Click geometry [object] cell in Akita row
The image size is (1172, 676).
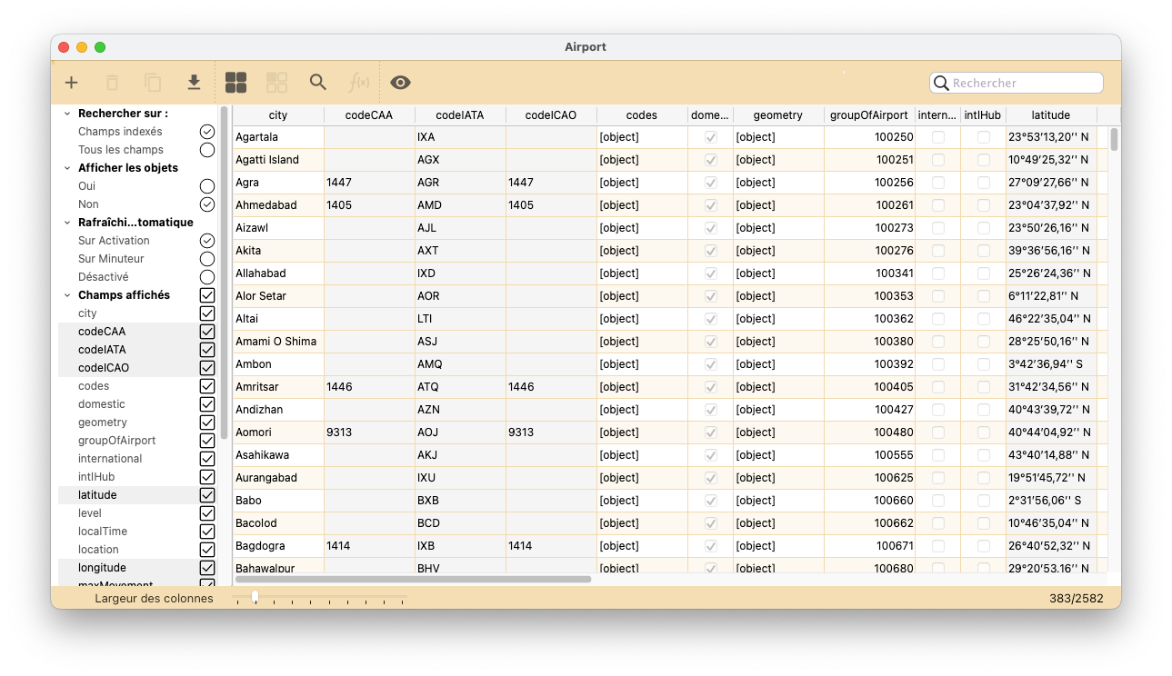pos(778,251)
